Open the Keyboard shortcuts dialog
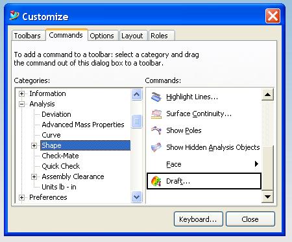Screen dimensions: 292x242 [198, 219]
